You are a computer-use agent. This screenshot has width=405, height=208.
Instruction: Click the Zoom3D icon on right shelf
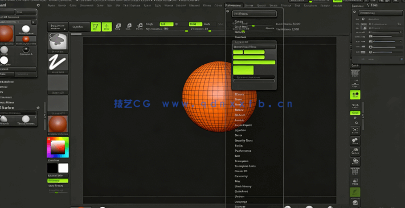tap(355, 151)
